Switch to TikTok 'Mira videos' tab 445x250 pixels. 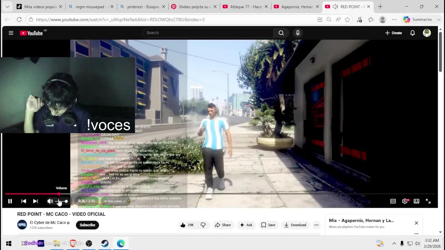40,7
